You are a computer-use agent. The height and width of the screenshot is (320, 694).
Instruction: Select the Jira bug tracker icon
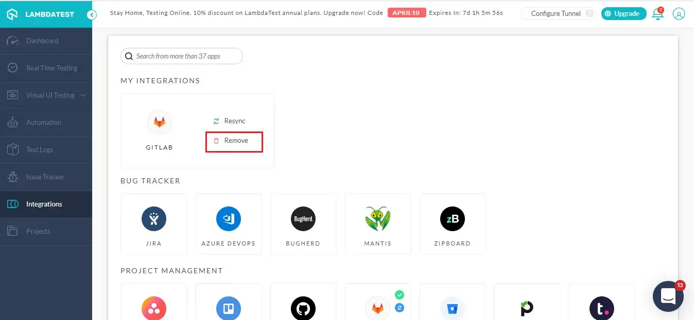[x=153, y=219]
